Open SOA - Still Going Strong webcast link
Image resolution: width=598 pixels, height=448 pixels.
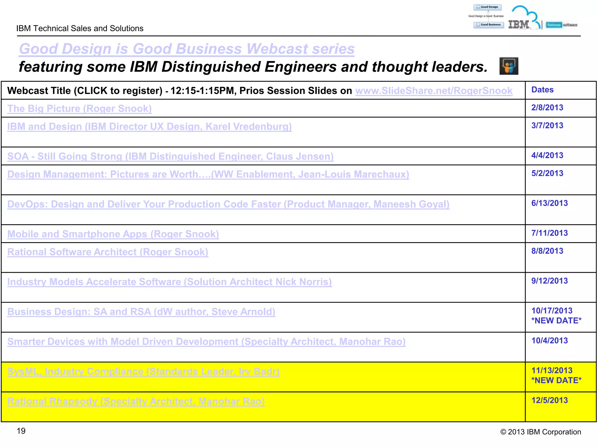171,156
